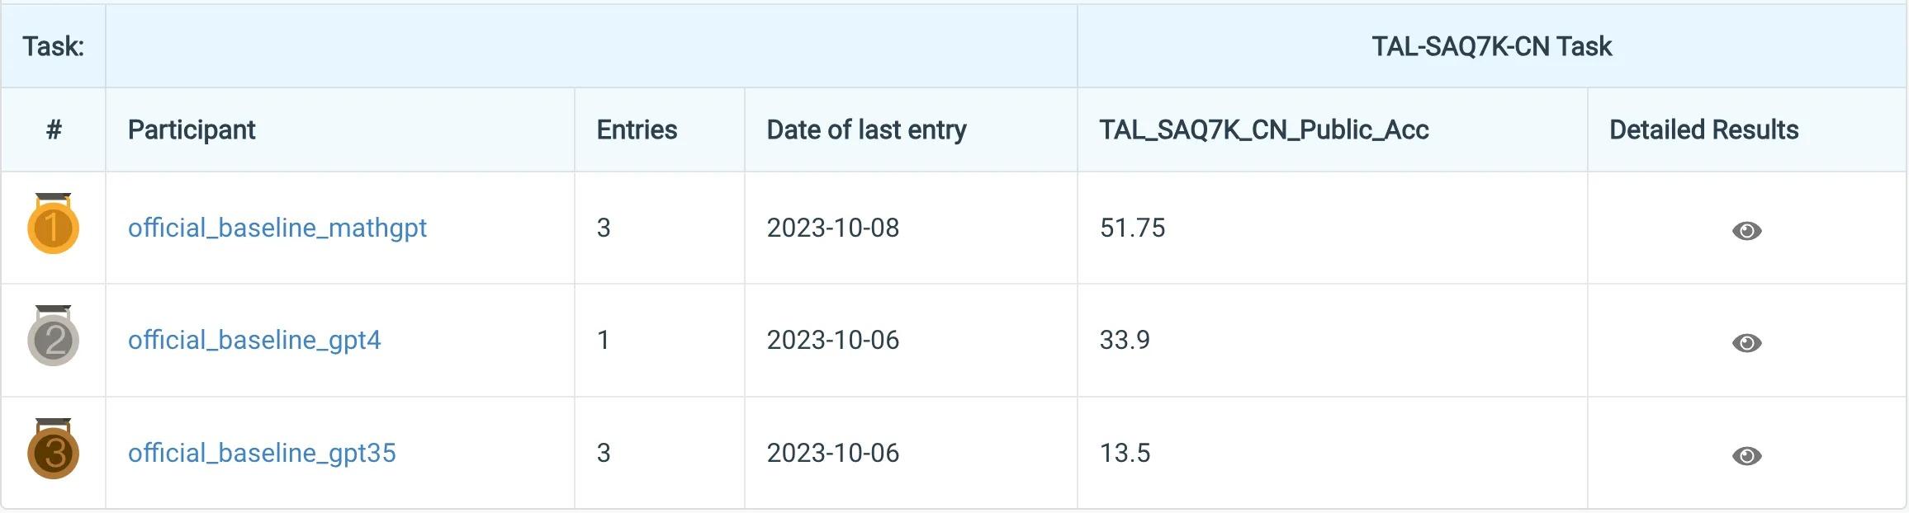Click the 51.75 accuracy score cell

pos(1132,228)
